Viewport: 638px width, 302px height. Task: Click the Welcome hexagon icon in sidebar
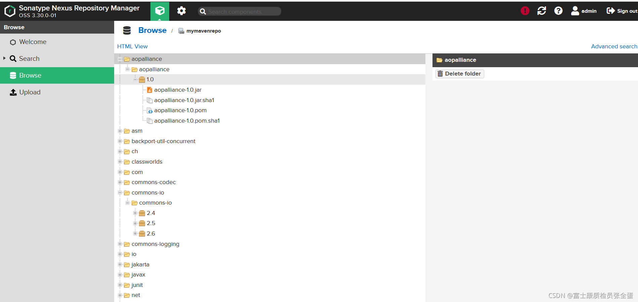(13, 42)
